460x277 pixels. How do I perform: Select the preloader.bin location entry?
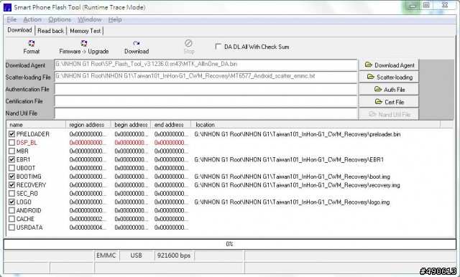tap(297, 134)
